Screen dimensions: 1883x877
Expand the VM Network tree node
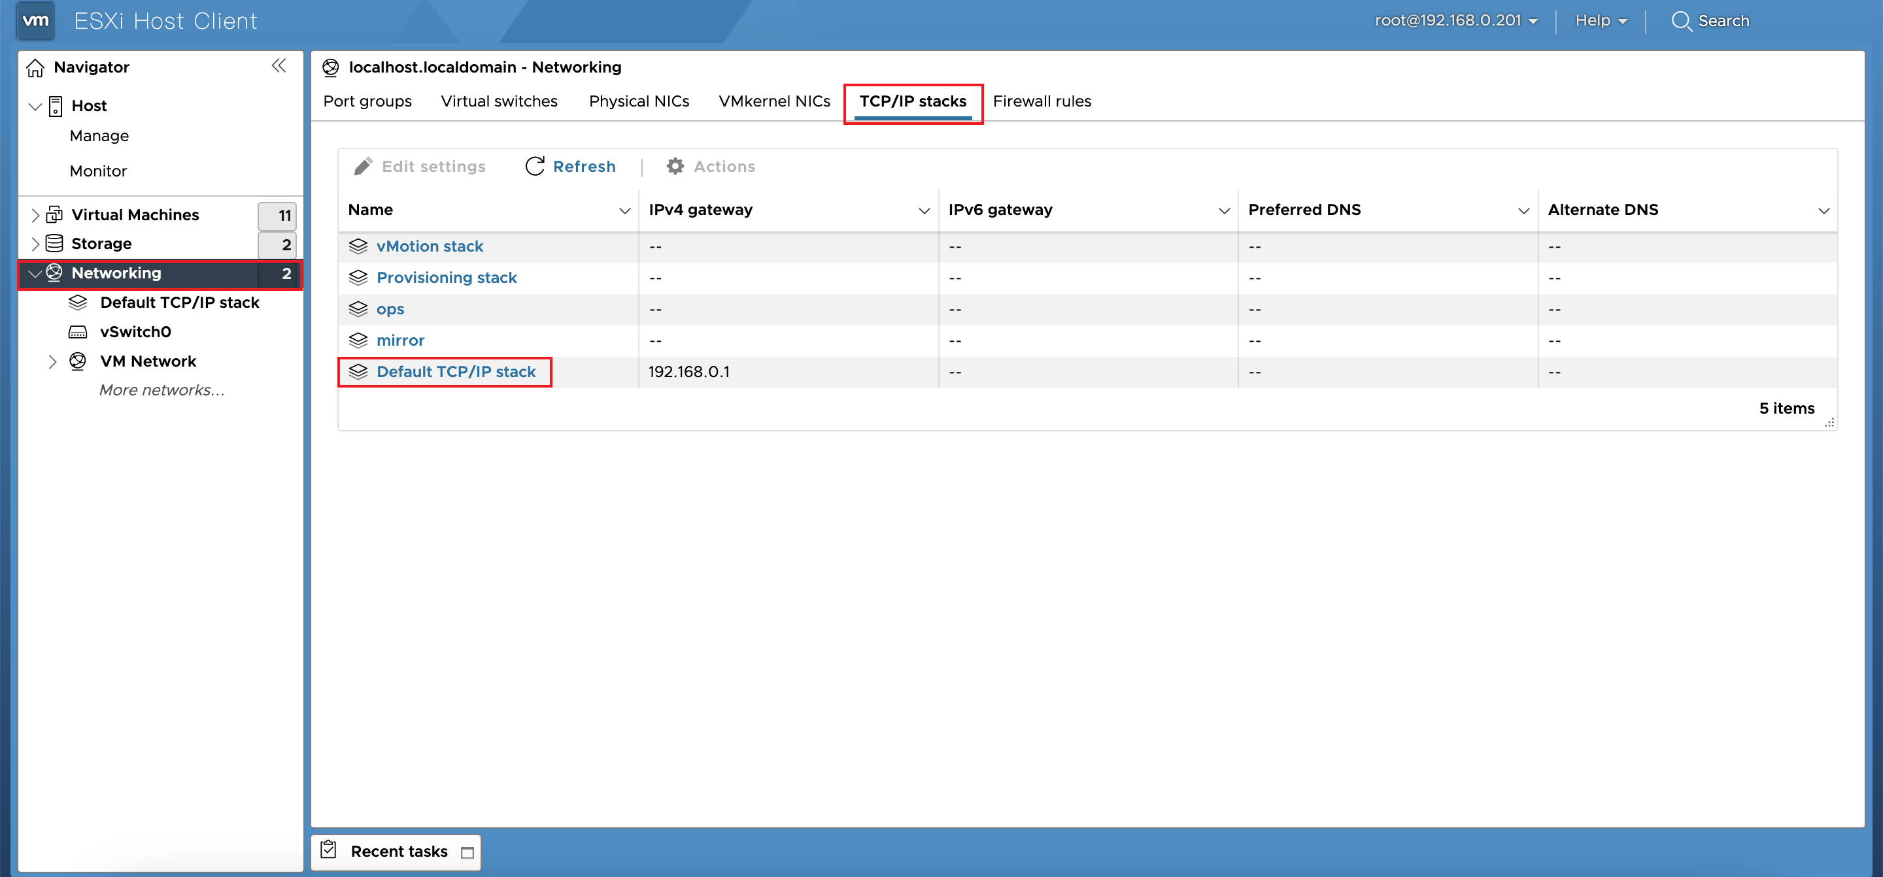[52, 362]
